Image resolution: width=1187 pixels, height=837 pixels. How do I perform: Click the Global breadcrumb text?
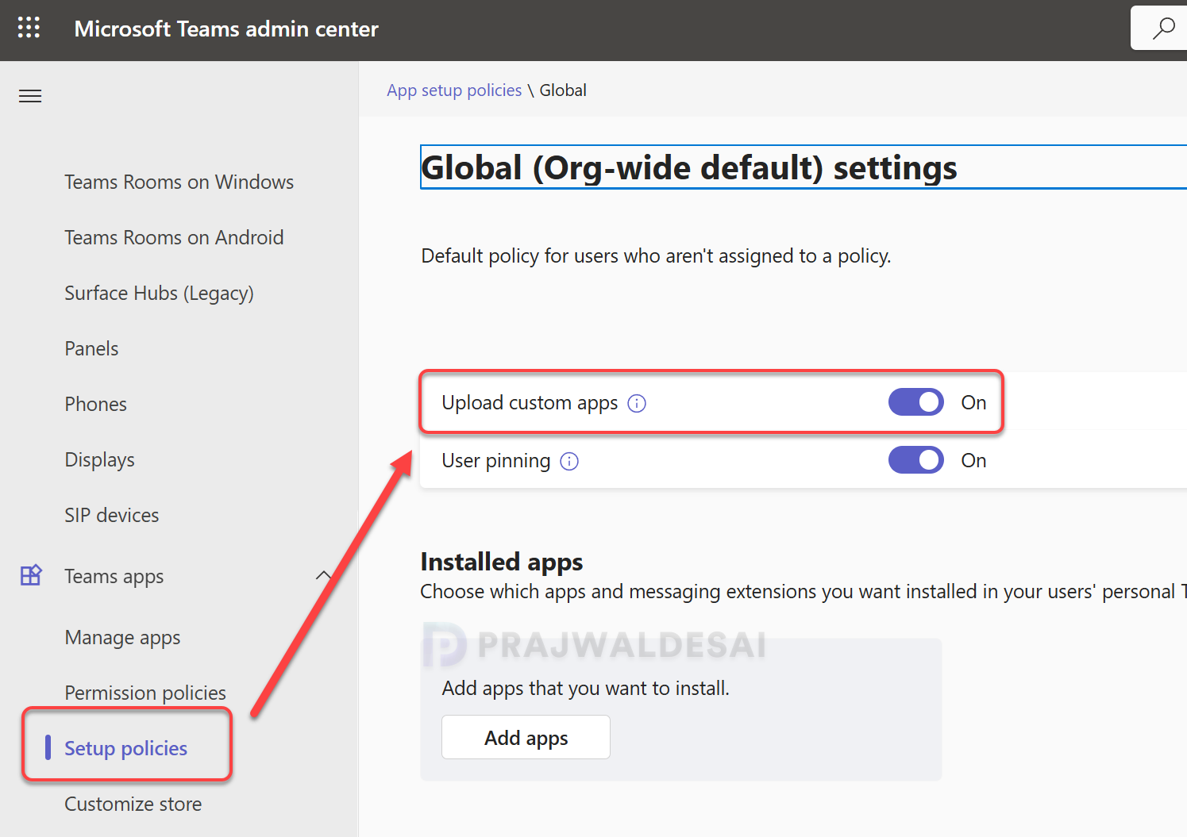tap(563, 90)
